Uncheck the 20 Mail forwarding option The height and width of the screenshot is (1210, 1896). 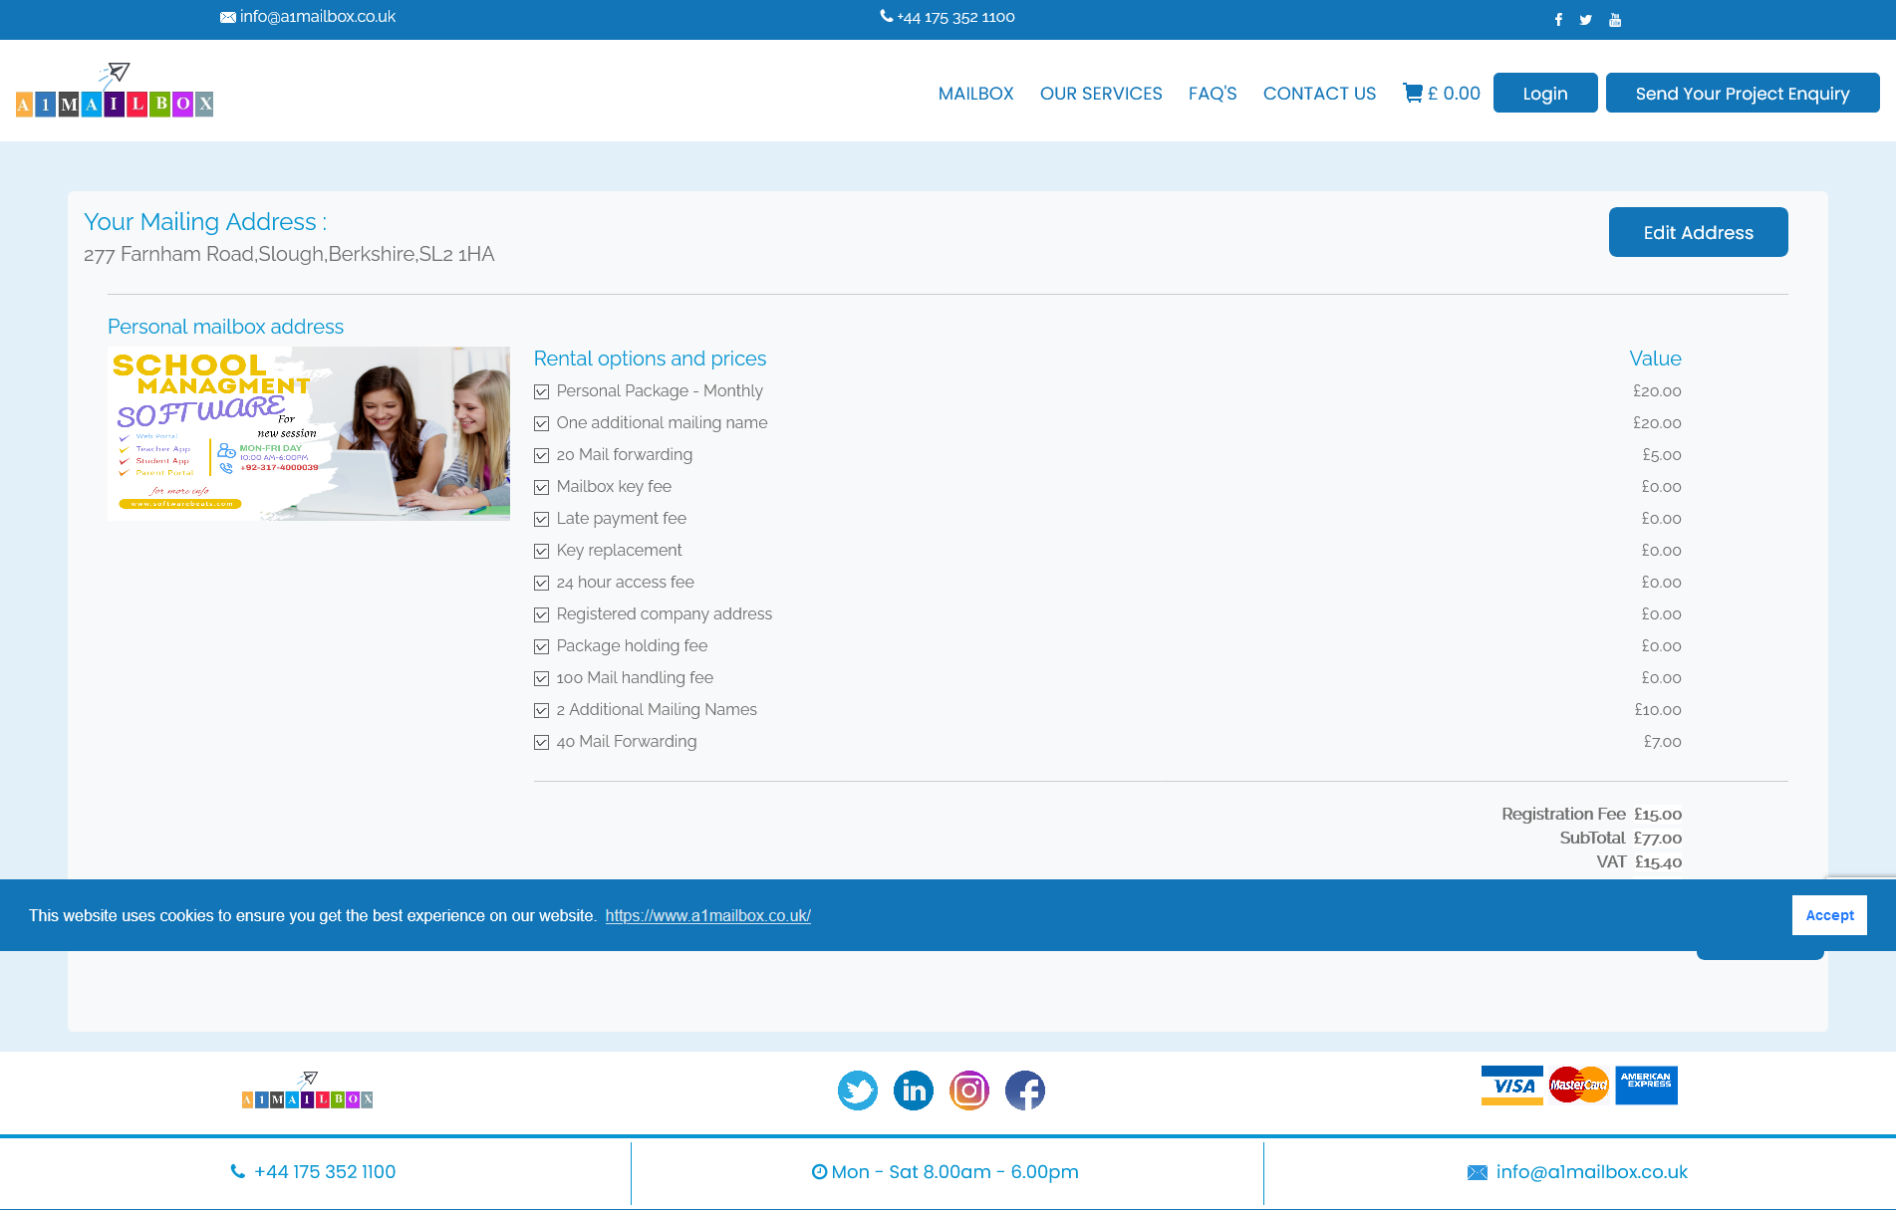[542, 456]
